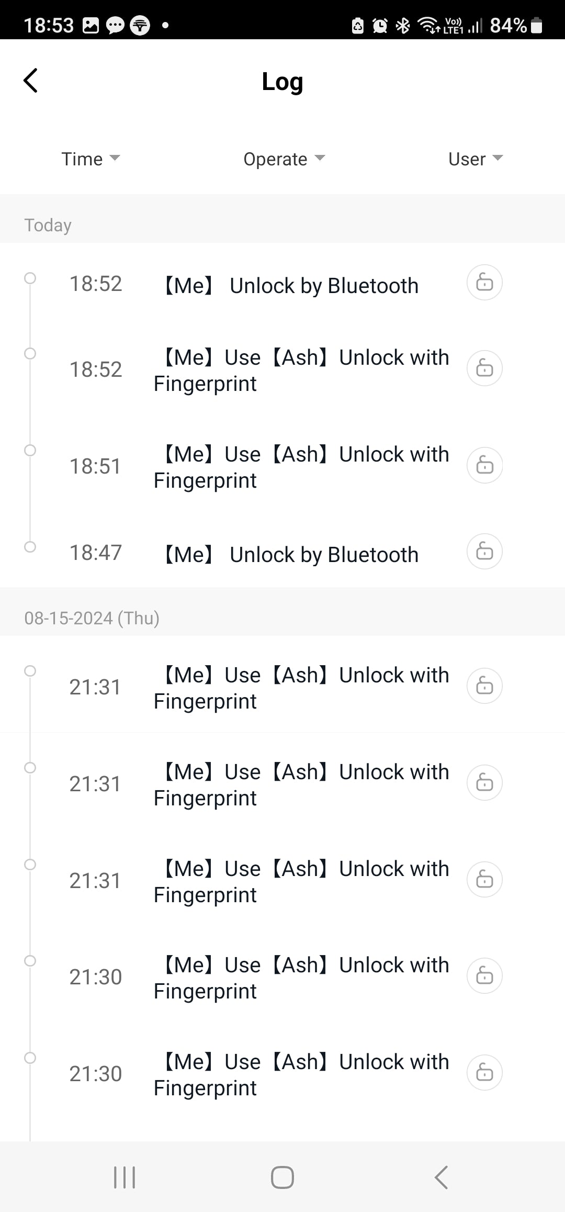Tap unlock icon for 18:47 Bluetooth entry
The width and height of the screenshot is (565, 1212).
pos(484,552)
